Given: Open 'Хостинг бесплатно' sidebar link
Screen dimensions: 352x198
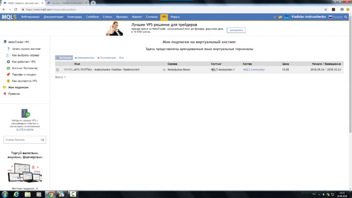Looking at the screenshot, I should click(25, 68).
